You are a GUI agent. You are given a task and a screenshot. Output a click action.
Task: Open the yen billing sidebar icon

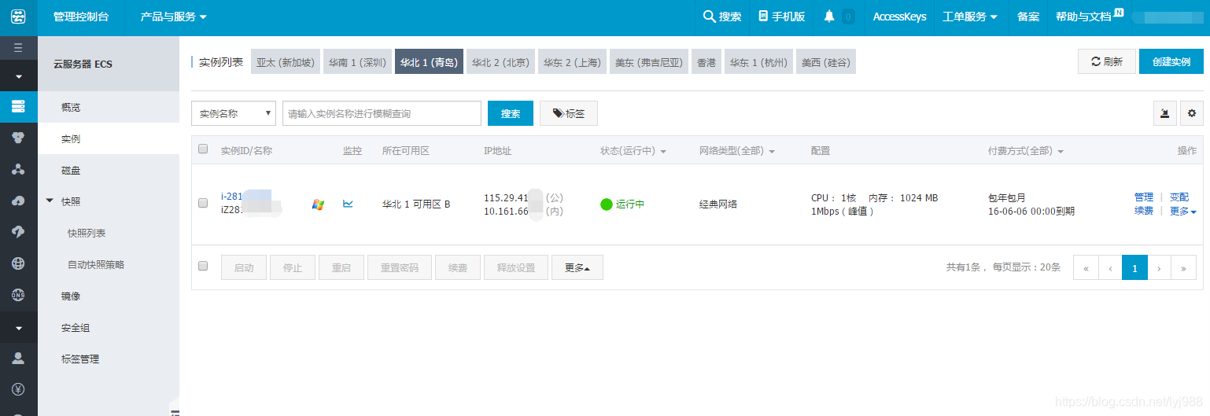coord(18,389)
